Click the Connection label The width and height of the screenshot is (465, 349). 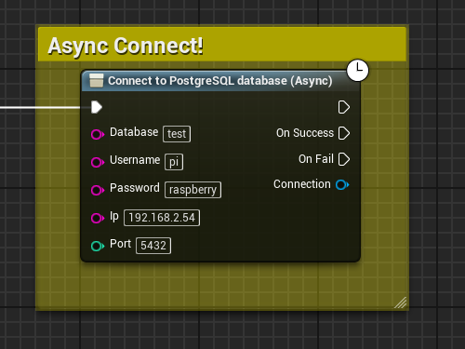coord(302,184)
